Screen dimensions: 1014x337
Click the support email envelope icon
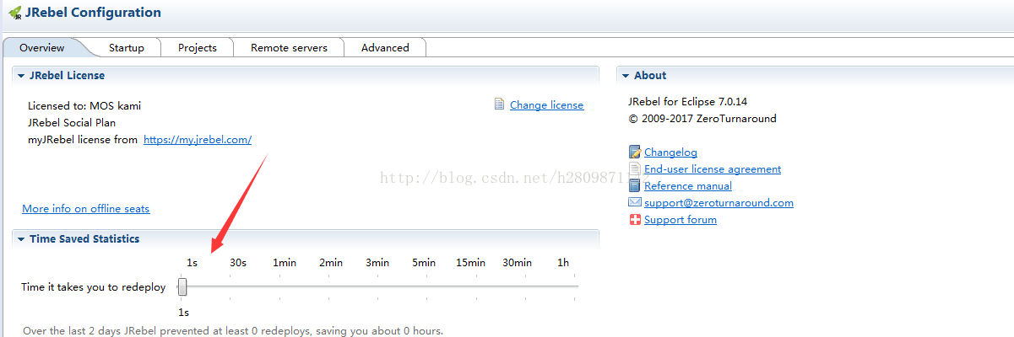point(635,203)
